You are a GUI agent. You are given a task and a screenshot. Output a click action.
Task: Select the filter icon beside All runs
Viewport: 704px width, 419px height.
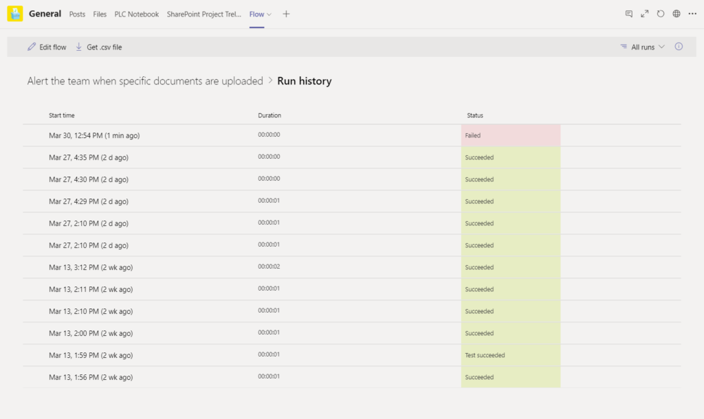pos(624,46)
